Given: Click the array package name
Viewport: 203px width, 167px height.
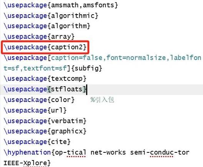Looking at the screenshot, I should coord(61,37).
